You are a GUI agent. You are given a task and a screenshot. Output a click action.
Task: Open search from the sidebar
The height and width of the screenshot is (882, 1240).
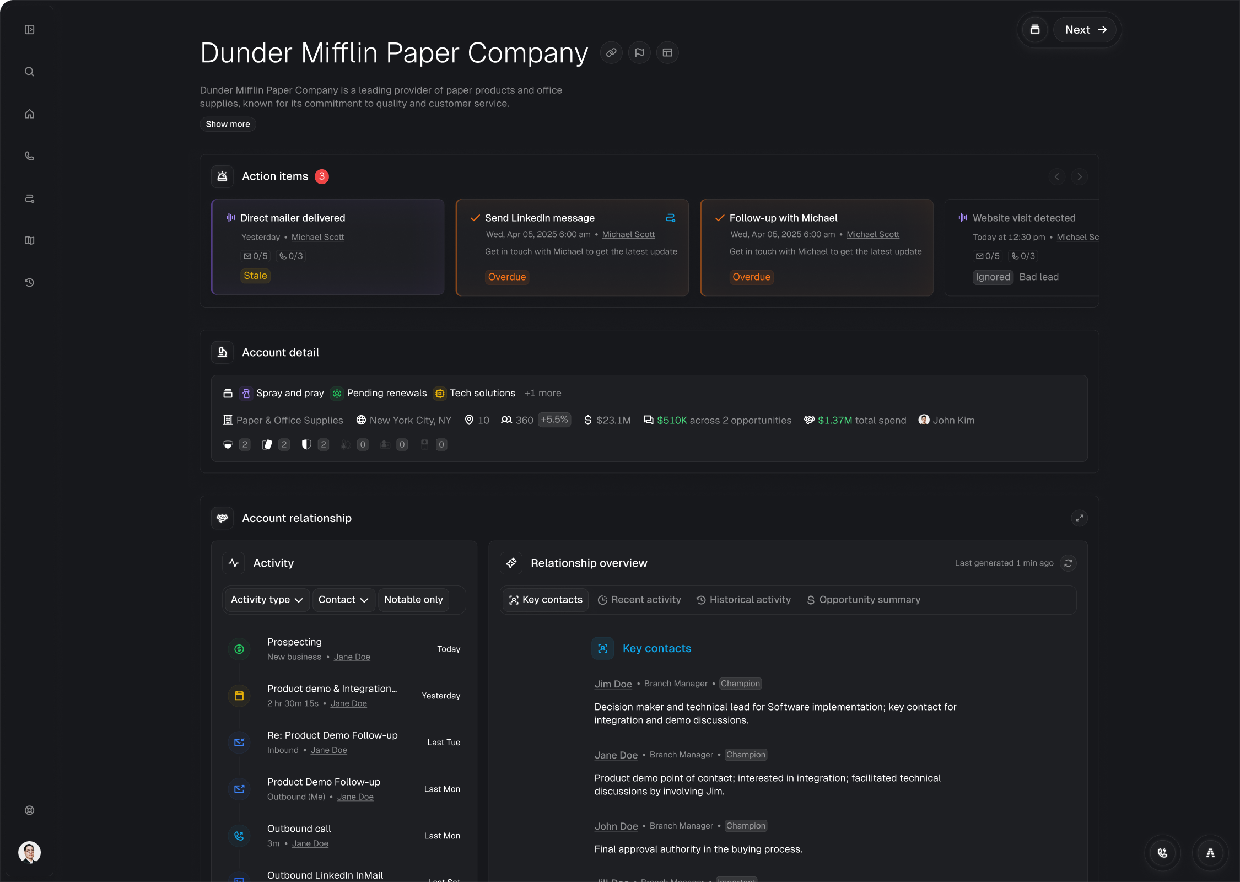point(30,72)
